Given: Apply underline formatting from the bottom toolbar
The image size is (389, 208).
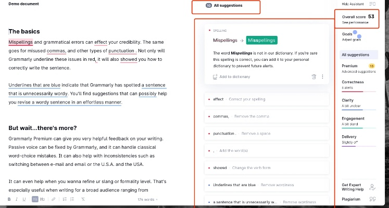Looking at the screenshot, I should pos(24,199).
